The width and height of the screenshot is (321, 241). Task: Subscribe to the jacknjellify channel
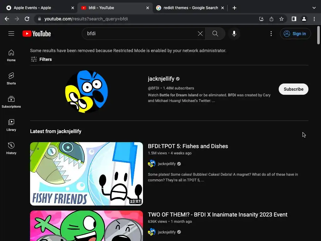293,89
